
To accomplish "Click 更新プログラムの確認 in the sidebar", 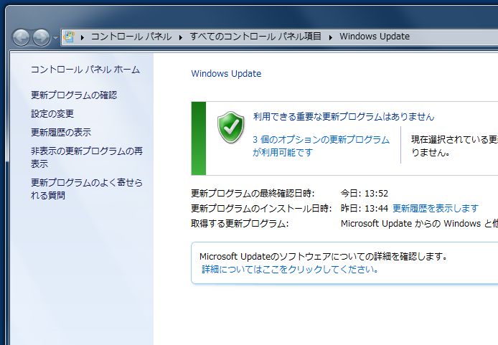I will pos(74,95).
